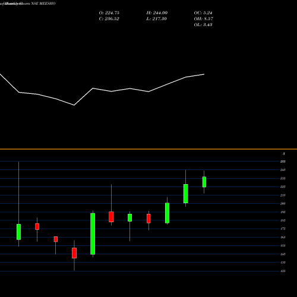Click white line peak right after its lowest point
Image resolution: width=297 pixels, height=297 pixels.
(x=93, y=88)
